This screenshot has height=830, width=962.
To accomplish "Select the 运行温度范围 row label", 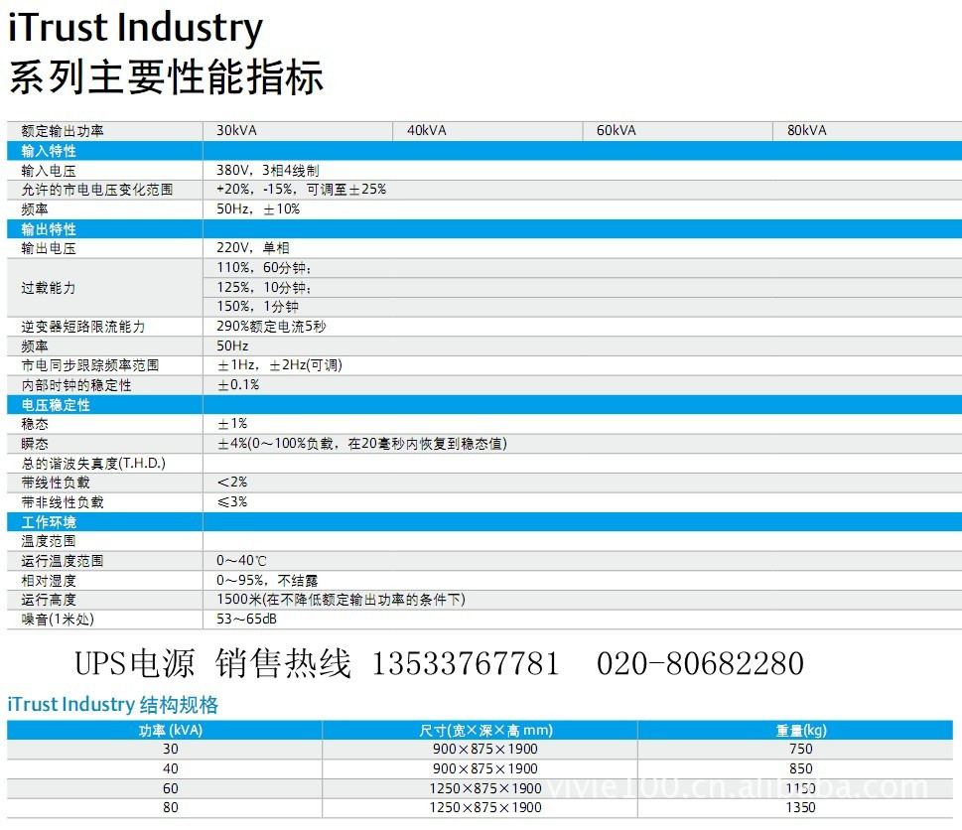I will pos(62,561).
